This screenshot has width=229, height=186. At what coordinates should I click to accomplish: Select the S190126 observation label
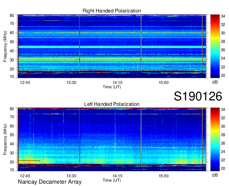(x=198, y=96)
